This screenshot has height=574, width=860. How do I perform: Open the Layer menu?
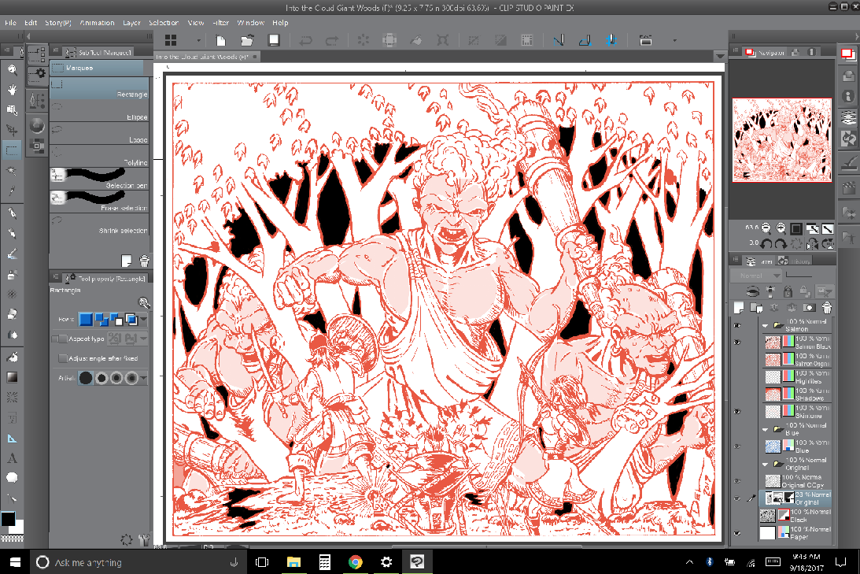pos(131,23)
